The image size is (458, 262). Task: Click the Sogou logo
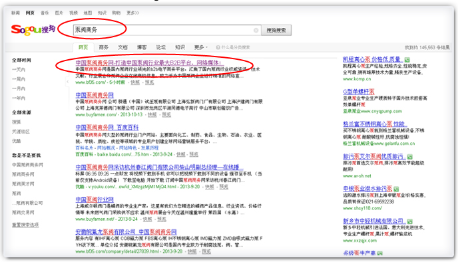tap(33, 30)
